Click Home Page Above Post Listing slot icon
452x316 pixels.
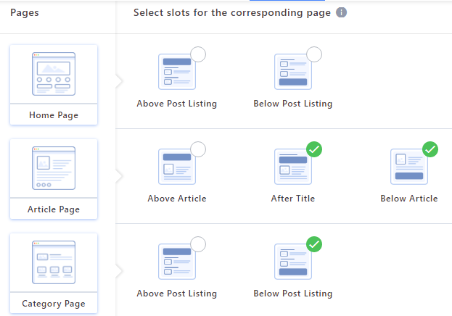click(177, 72)
